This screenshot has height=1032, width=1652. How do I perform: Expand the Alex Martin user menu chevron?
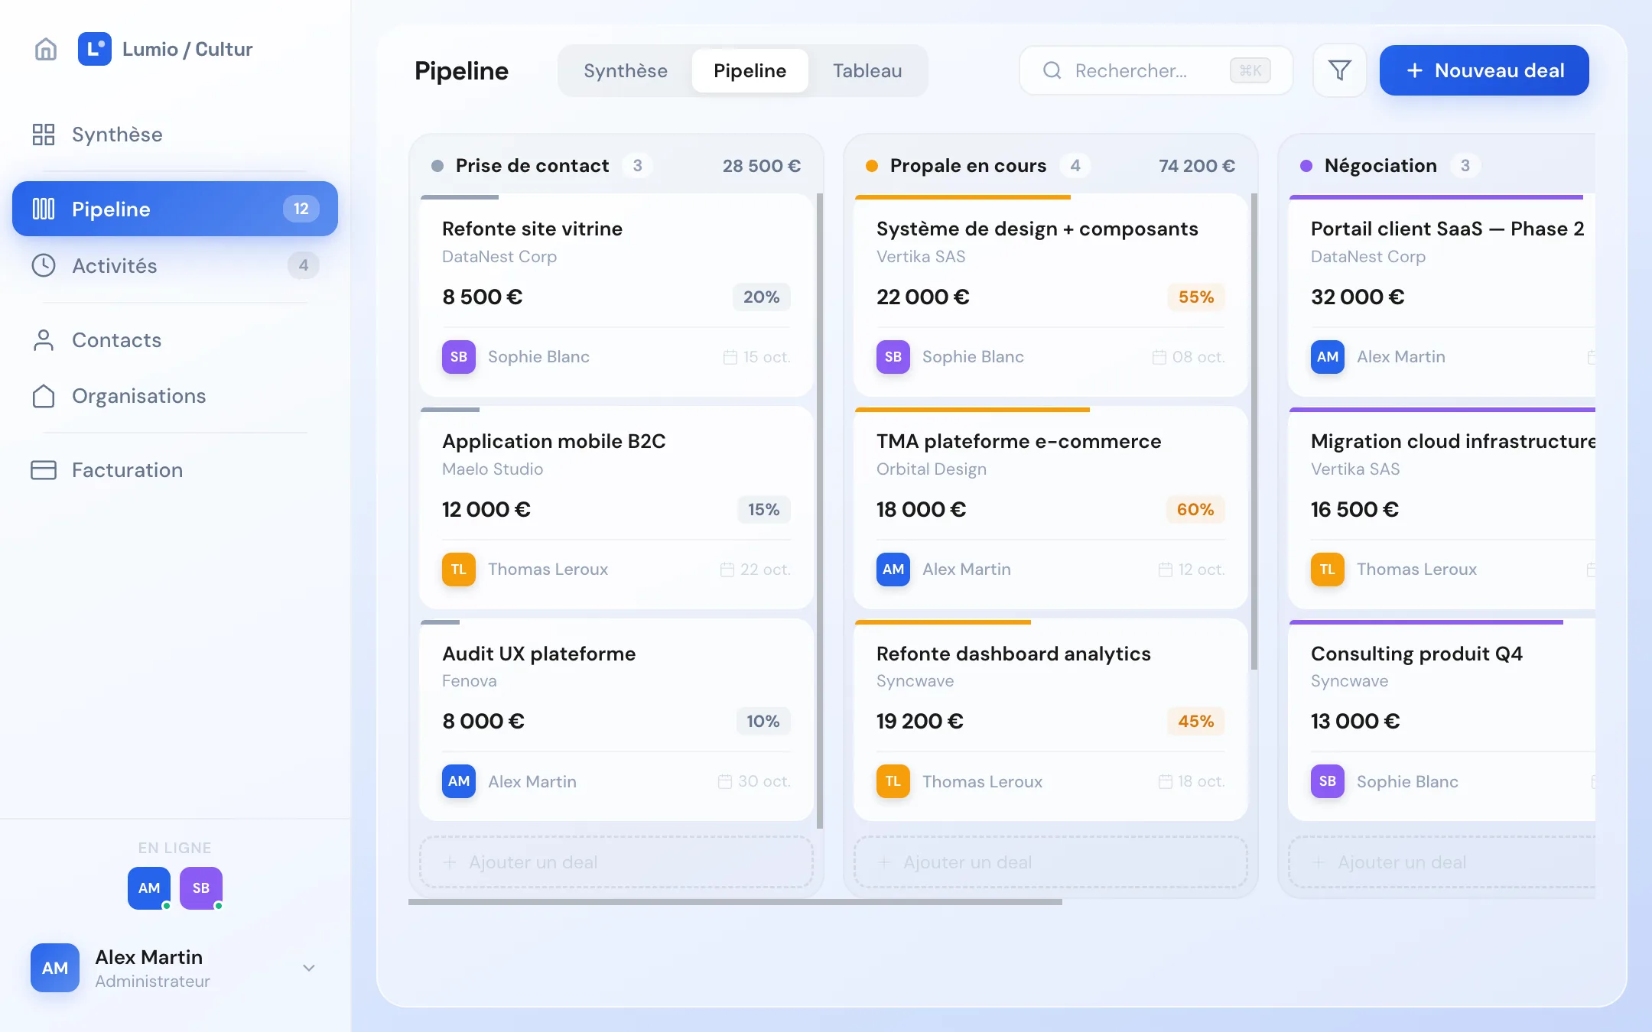point(309,968)
